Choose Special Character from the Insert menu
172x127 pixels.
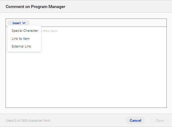tap(24, 31)
